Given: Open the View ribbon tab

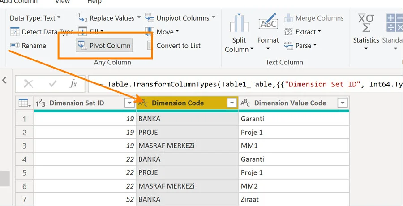Looking at the screenshot, I should click(62, 2).
